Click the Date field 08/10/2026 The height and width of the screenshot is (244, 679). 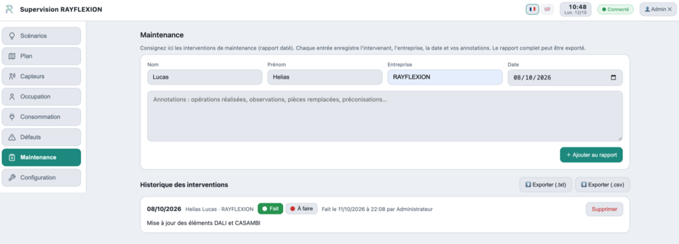click(565, 78)
